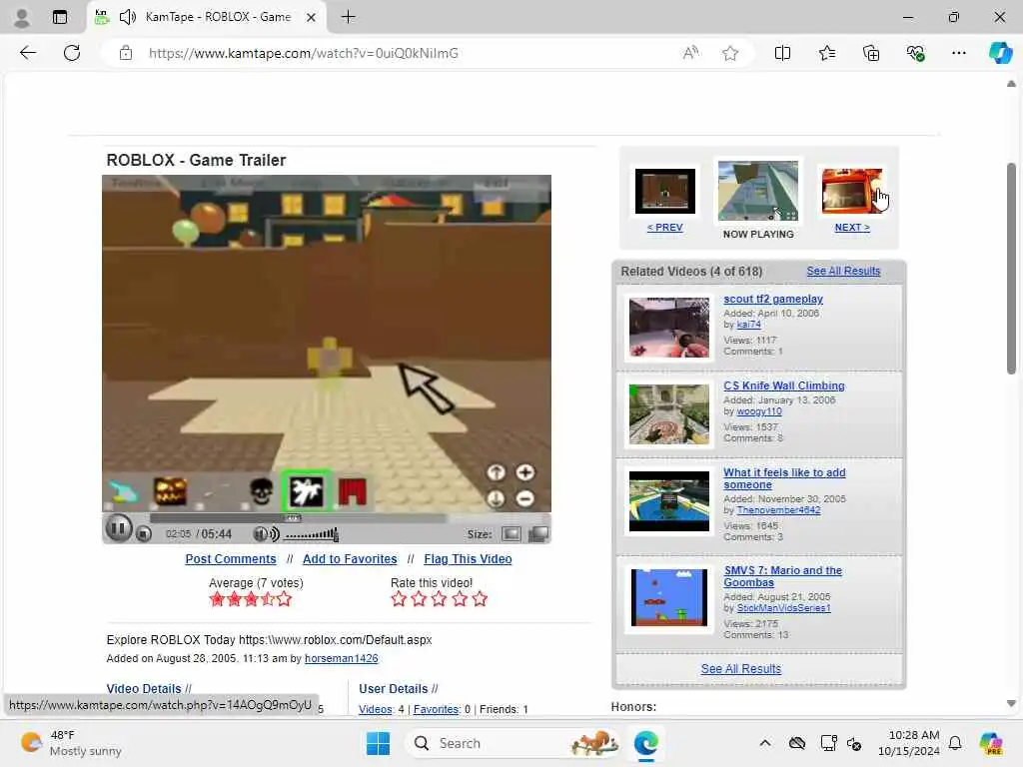This screenshot has height=767, width=1023.
Task: Adjust the video player volume bars
Action: (x=312, y=535)
